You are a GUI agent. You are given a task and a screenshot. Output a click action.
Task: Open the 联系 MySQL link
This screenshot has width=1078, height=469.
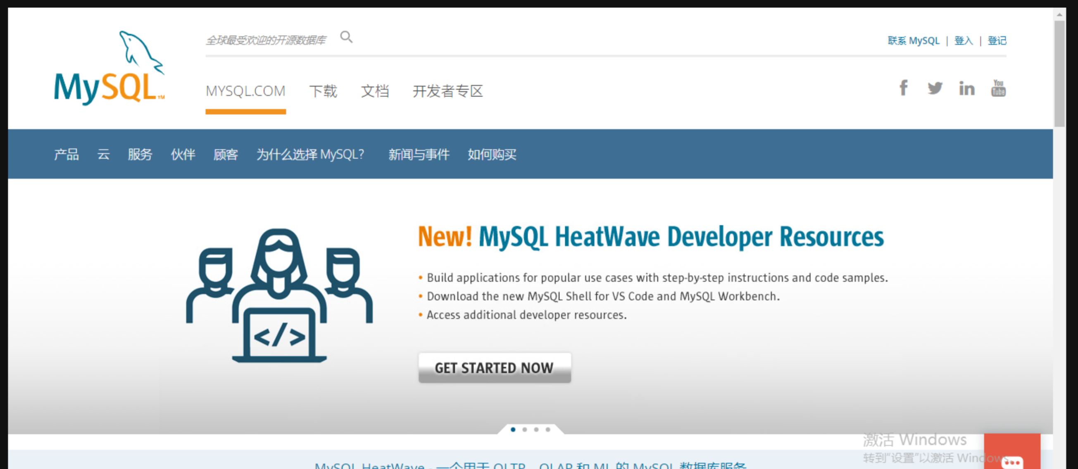click(x=914, y=40)
